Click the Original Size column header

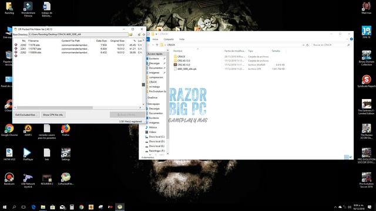tap(117, 41)
